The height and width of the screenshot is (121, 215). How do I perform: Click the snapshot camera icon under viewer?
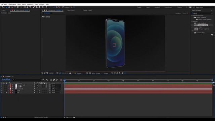(x=70, y=73)
